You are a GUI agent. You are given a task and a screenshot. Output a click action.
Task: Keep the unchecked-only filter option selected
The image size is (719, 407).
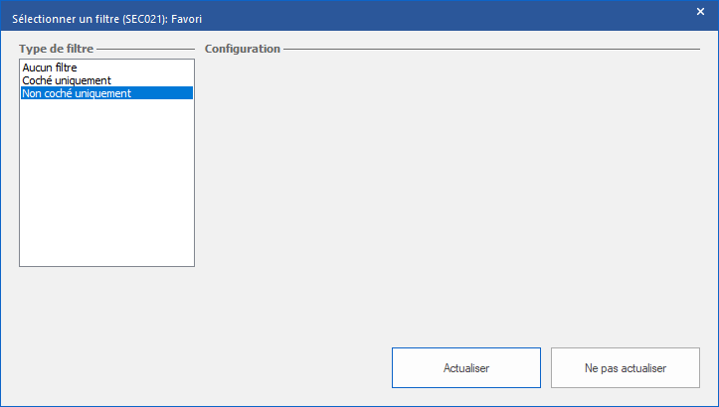coord(77,93)
